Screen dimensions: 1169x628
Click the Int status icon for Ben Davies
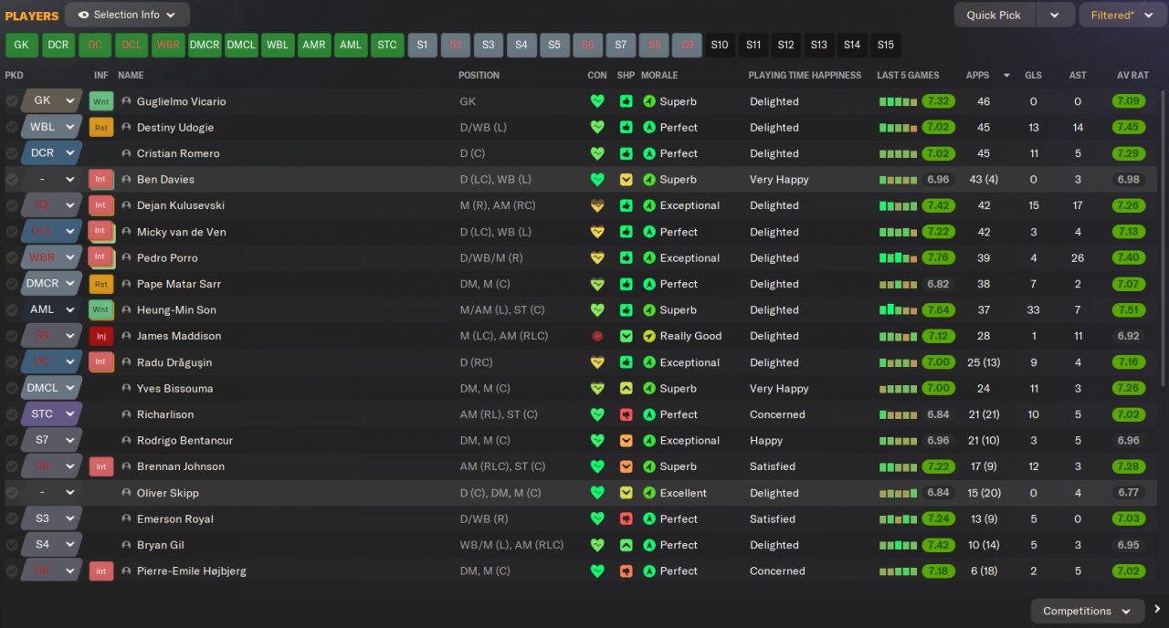click(101, 180)
